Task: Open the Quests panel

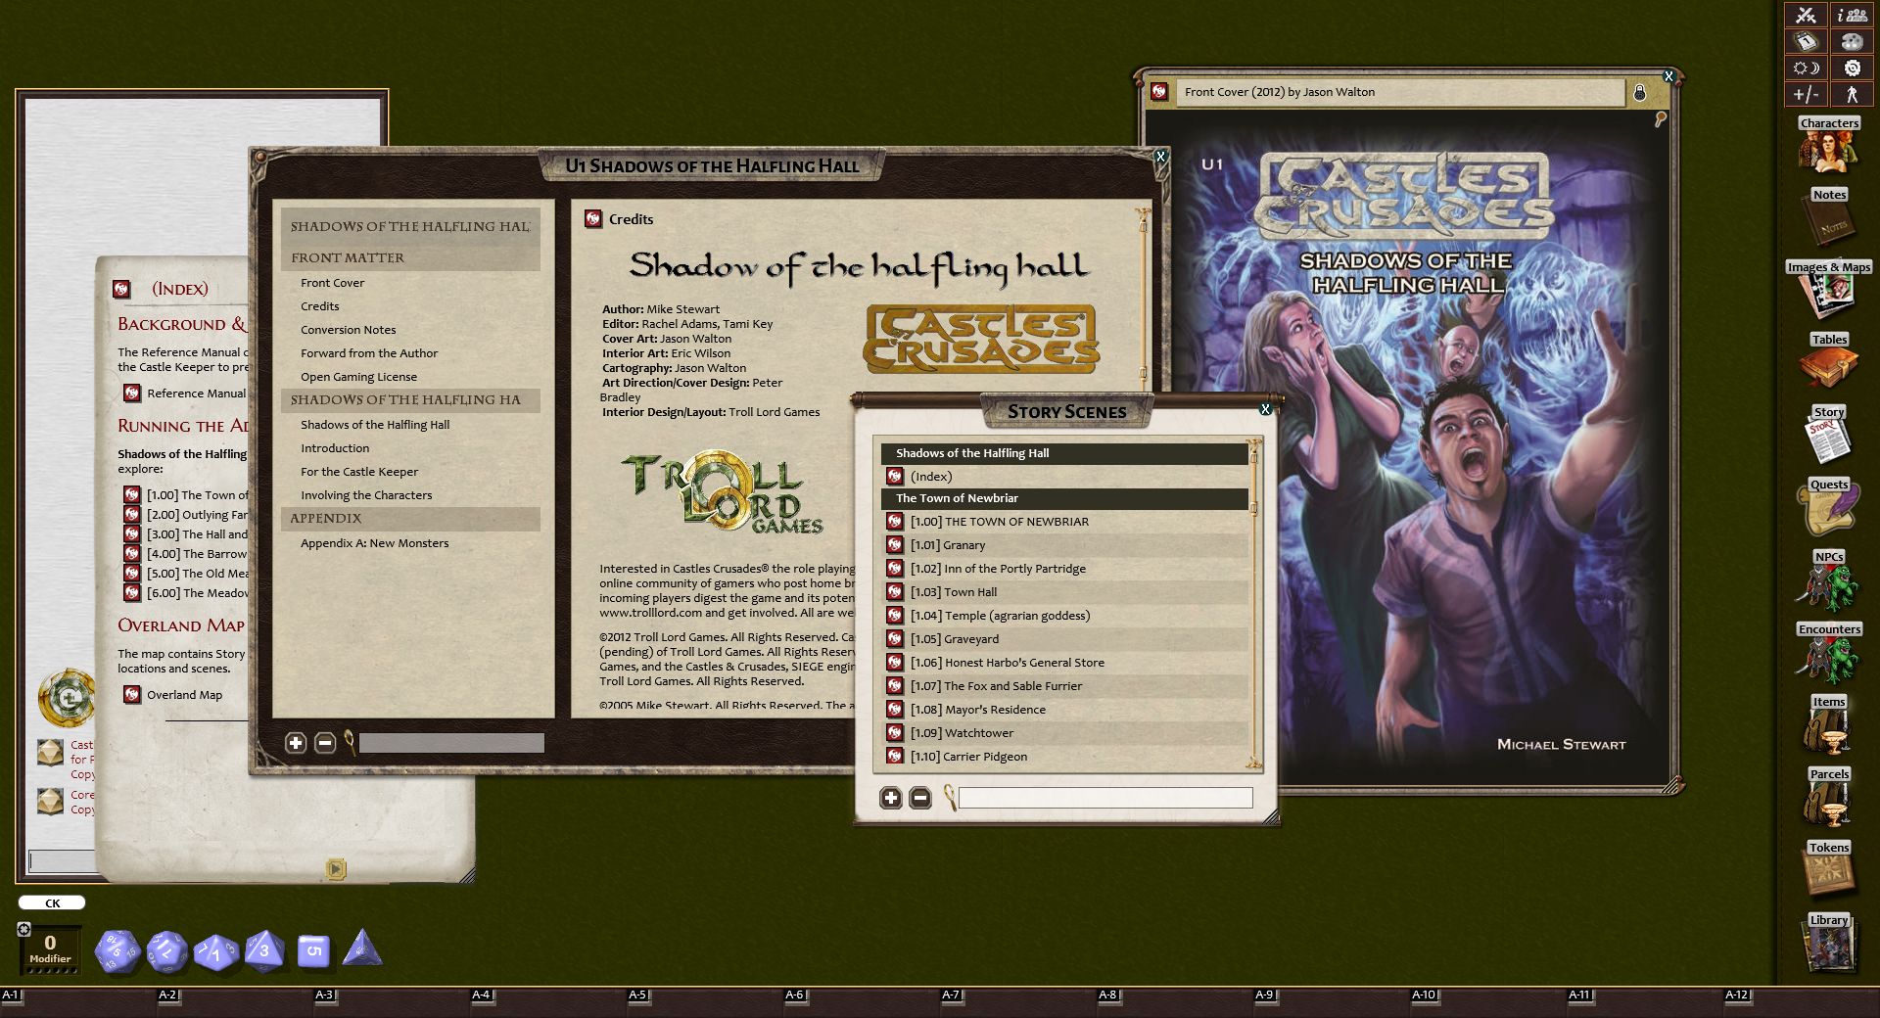Action: coord(1829,509)
